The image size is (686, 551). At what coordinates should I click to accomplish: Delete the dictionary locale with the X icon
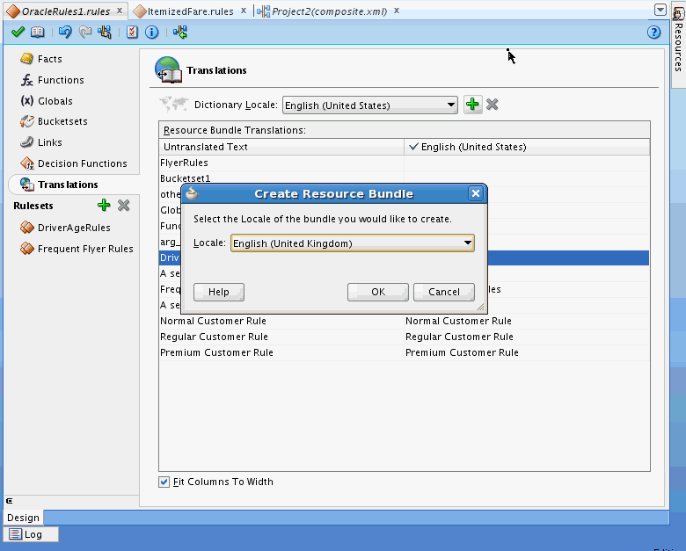click(493, 105)
